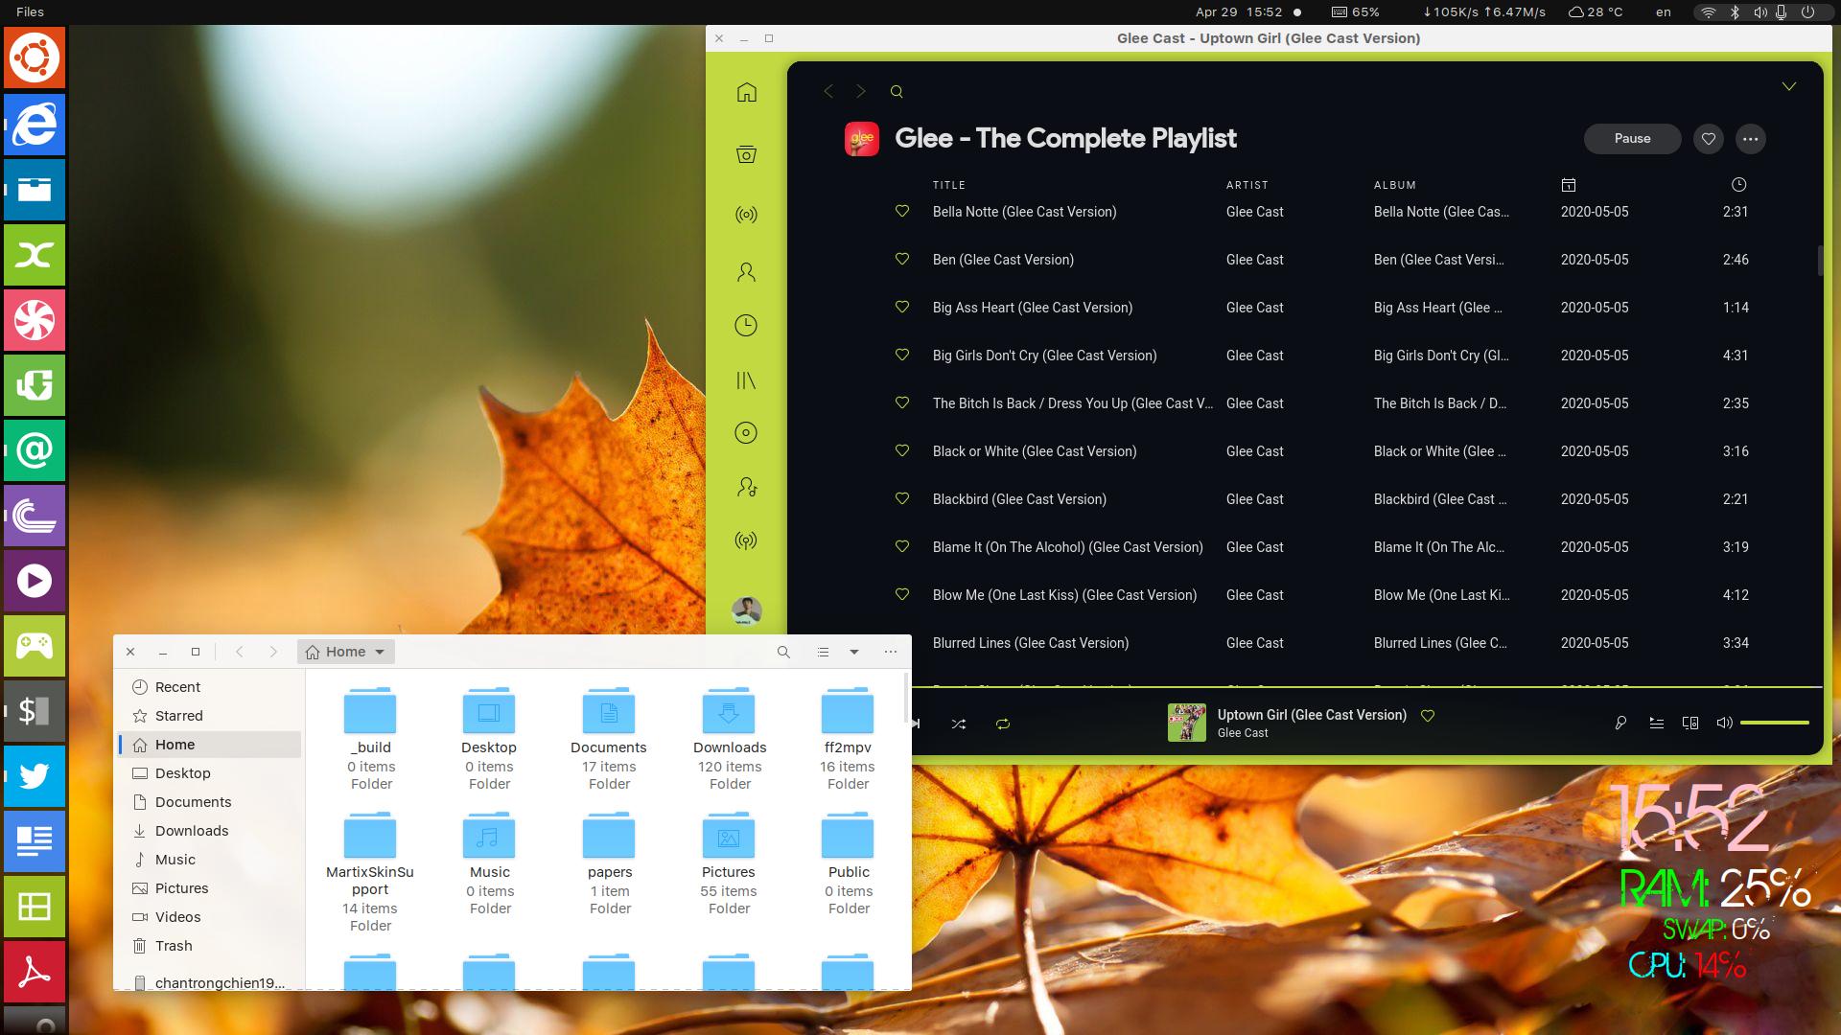Open the library icon in music sidebar
Viewport: 1841px width, 1035px height.
pos(746,380)
